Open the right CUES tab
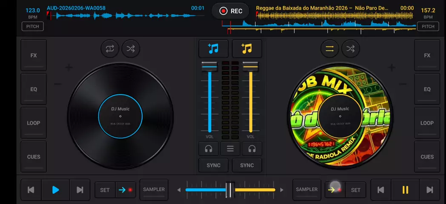Image resolution: width=446 pixels, height=204 pixels. click(x=427, y=157)
